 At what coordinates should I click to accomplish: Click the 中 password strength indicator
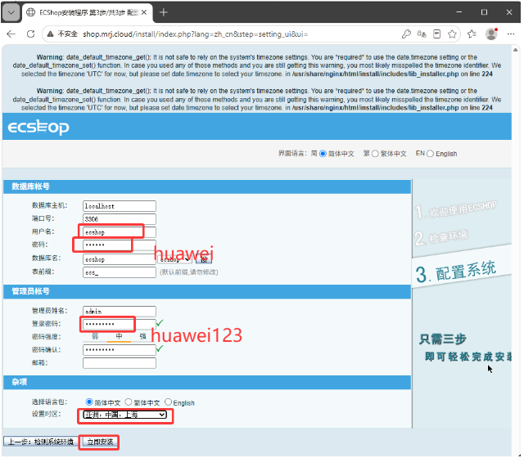(119, 337)
